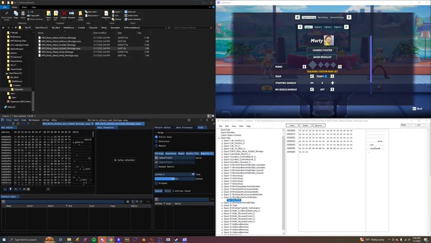
Task: Select the Character folder in the navigation tree
Action: click(18, 89)
